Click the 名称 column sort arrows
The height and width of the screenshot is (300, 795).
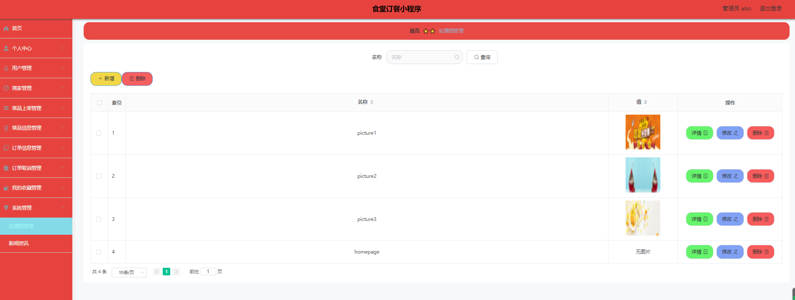click(372, 102)
